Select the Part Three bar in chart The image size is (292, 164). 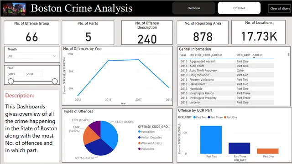[239, 148]
